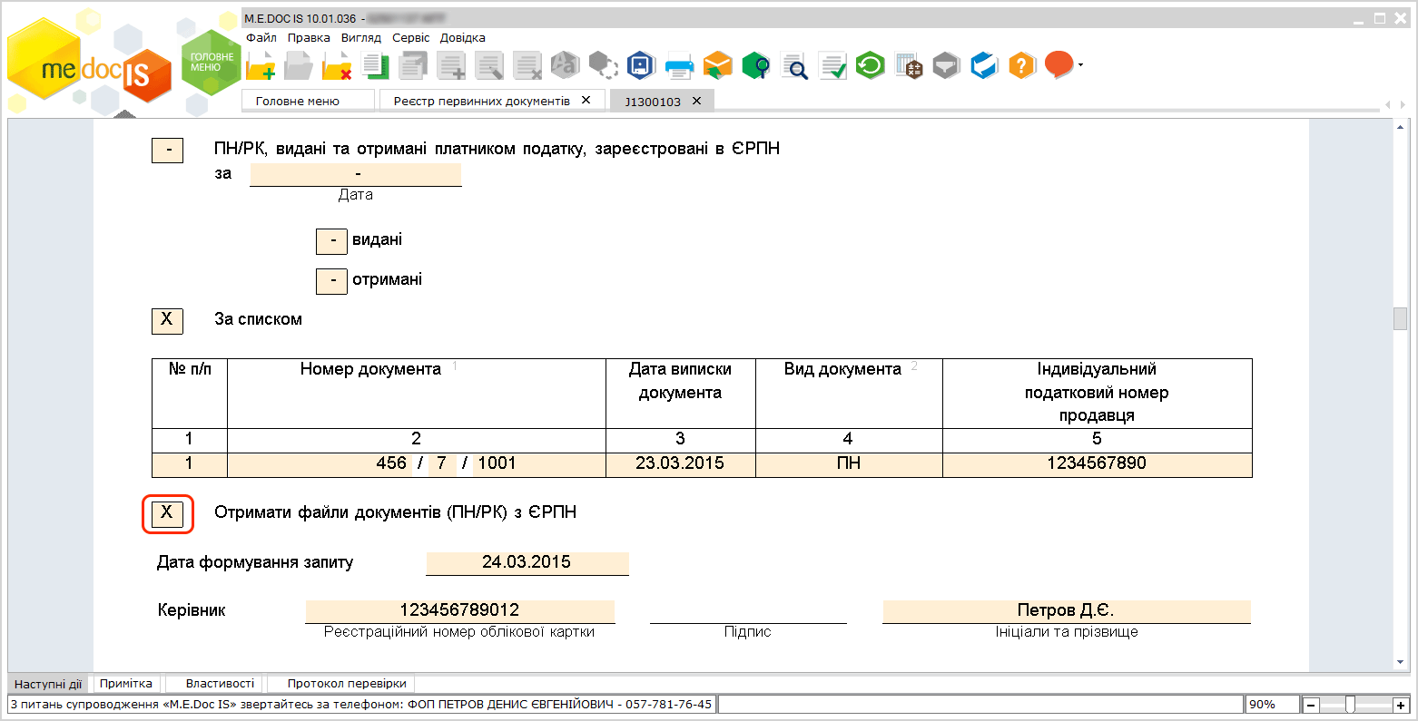Click the printer icon

click(679, 66)
